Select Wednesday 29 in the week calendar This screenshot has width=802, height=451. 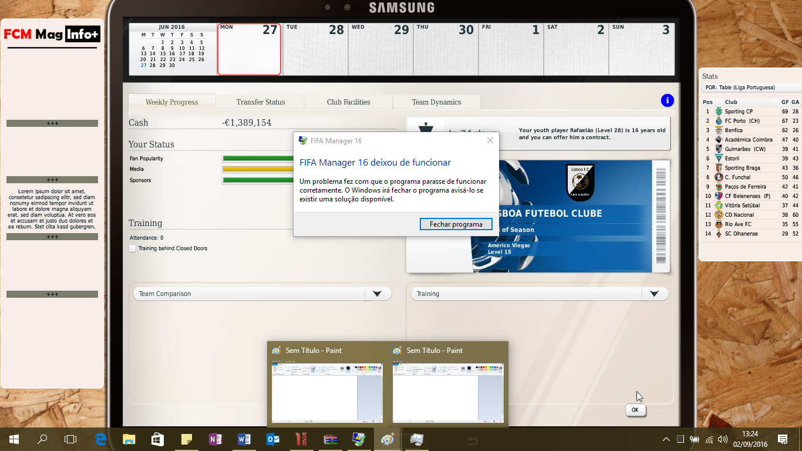pos(380,49)
